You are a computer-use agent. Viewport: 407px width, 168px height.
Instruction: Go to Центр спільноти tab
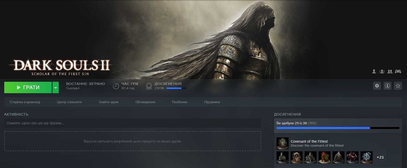69,102
